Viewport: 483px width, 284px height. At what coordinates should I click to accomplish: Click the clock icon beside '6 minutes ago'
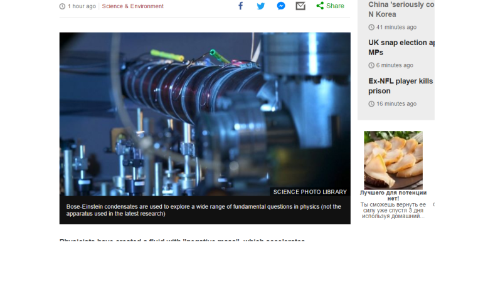coord(371,65)
